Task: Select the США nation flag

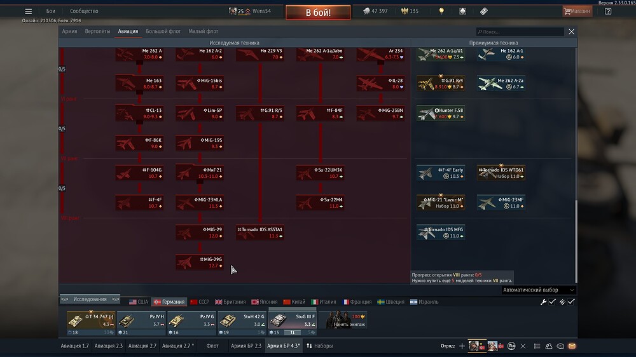Action: (138, 302)
